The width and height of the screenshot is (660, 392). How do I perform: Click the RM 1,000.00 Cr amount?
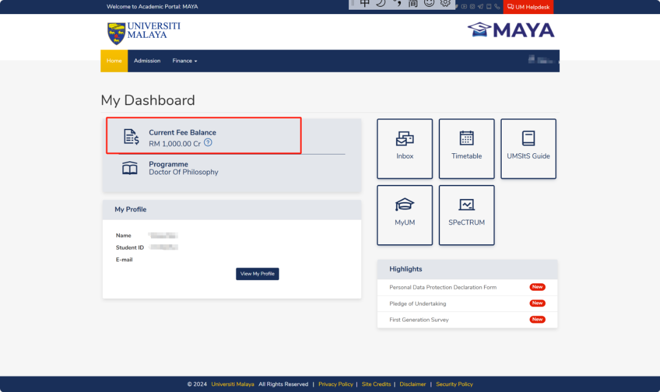[175, 144]
